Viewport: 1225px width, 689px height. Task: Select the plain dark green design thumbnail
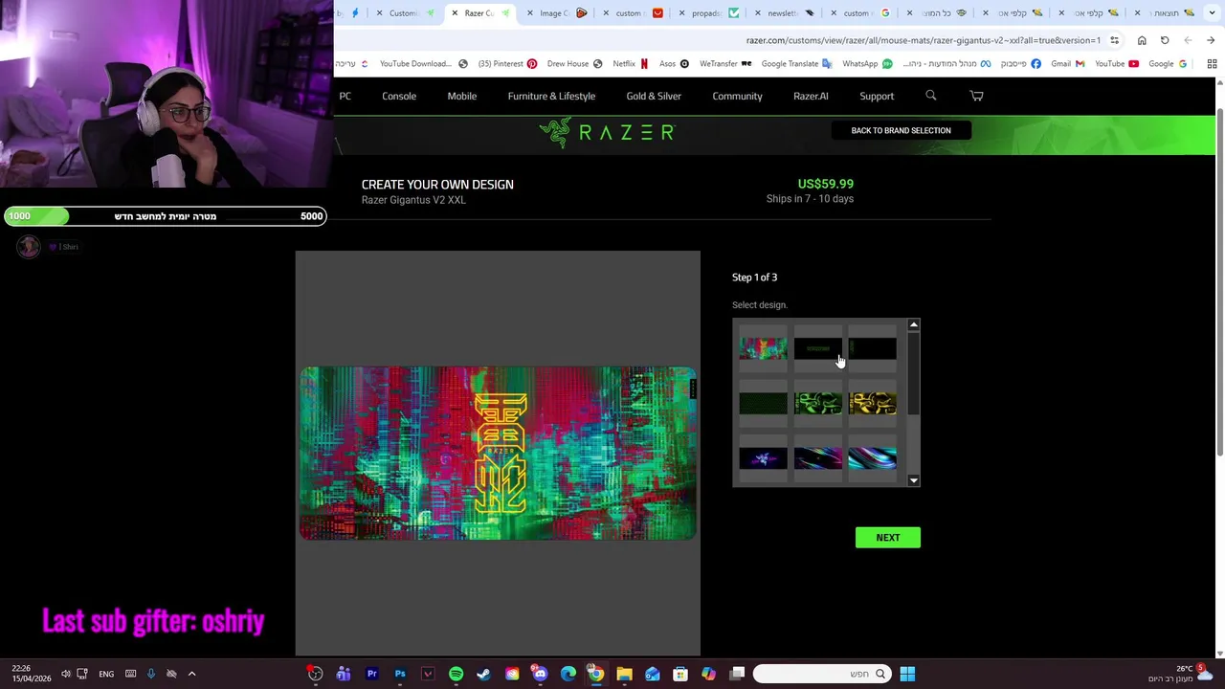(x=763, y=403)
